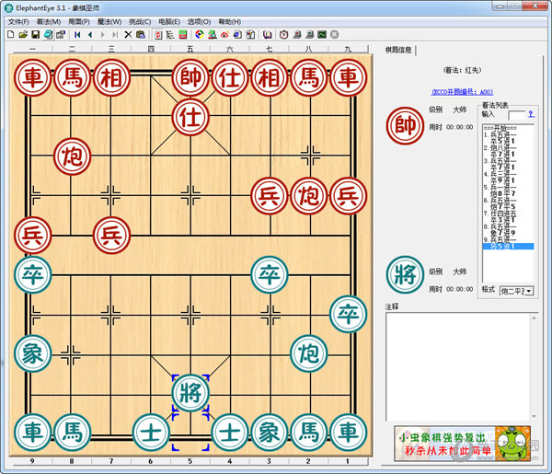
Task: Click the red and green board icon
Action: pyautogui.click(x=183, y=34)
